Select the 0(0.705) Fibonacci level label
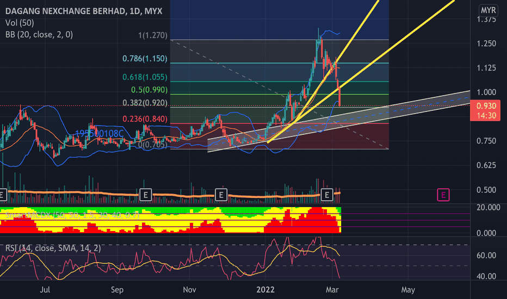 [153, 145]
